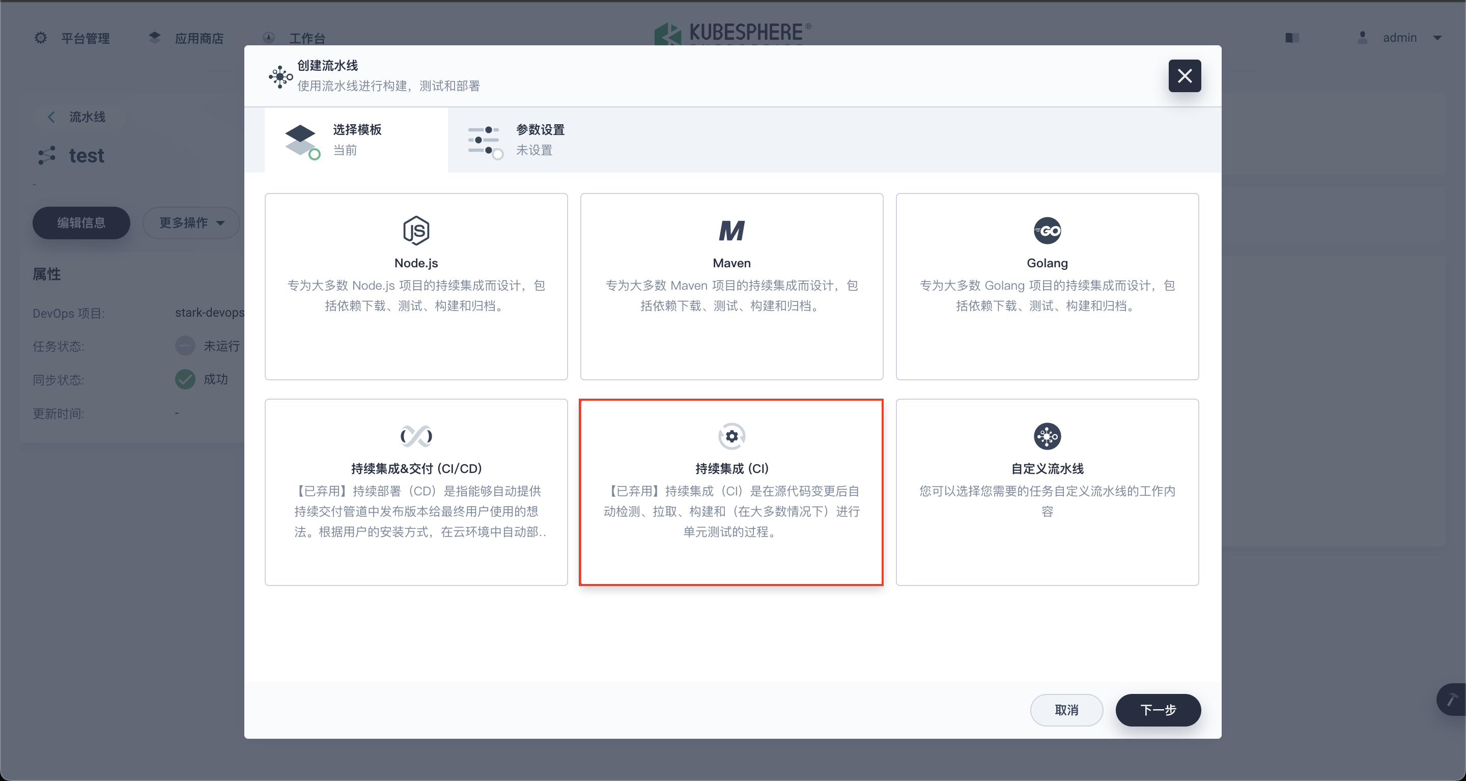This screenshot has height=781, width=1466.
Task: Close the 创建流水线 dialog
Action: [1185, 76]
